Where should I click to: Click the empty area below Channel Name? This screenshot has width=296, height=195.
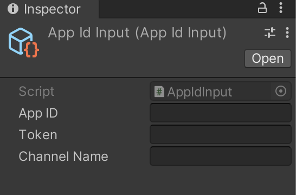[x=148, y=181]
